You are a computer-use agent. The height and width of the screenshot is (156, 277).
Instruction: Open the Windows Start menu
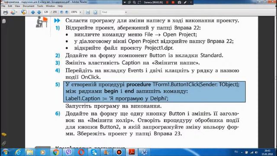(5, 152)
